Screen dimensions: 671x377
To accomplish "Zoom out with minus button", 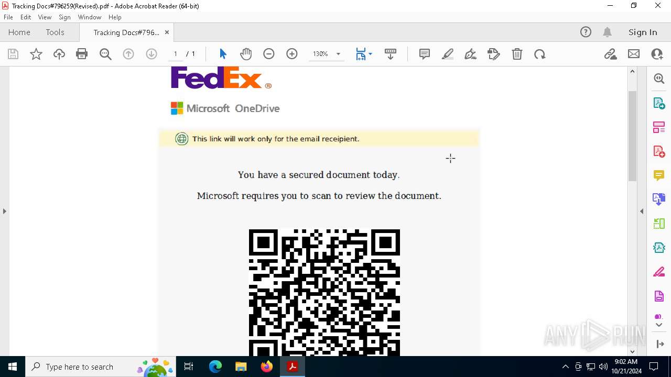I will pos(269,54).
